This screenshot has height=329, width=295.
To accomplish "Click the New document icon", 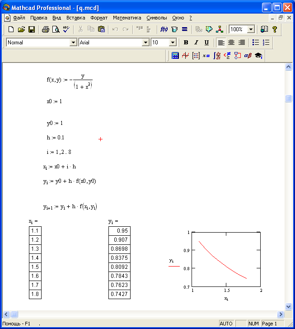I will coord(11,29).
